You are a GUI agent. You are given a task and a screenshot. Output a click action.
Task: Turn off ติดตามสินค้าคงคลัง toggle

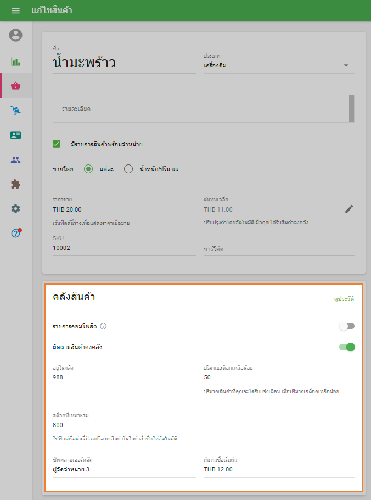[x=346, y=347]
